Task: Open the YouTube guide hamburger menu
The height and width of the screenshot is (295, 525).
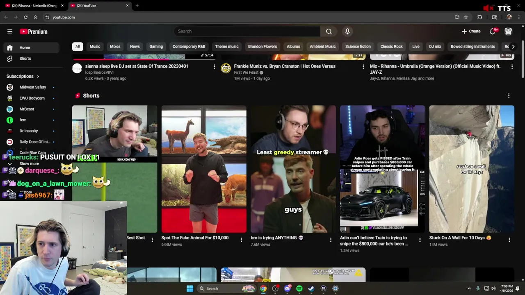Action: [x=10, y=32]
